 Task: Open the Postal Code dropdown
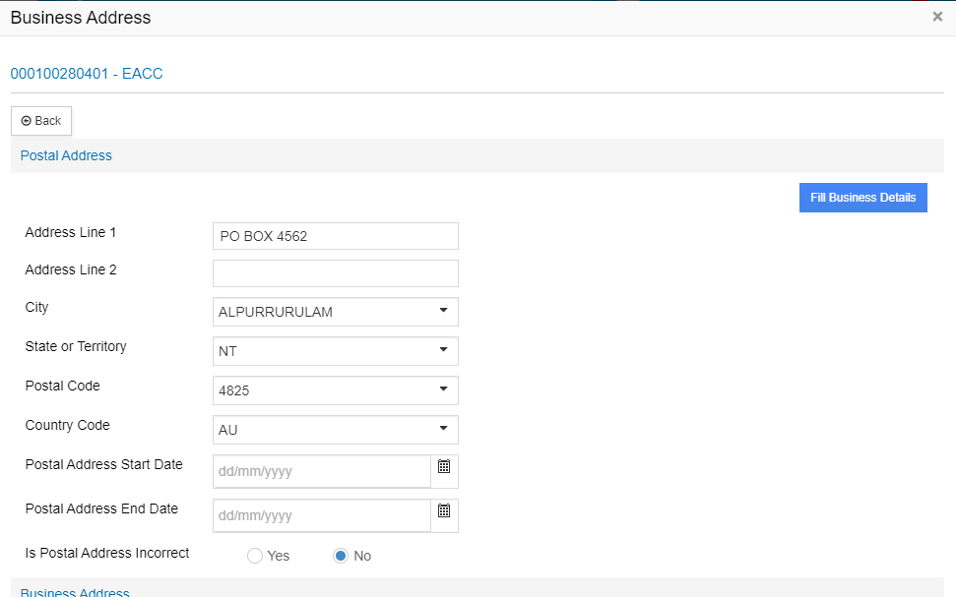coord(335,390)
